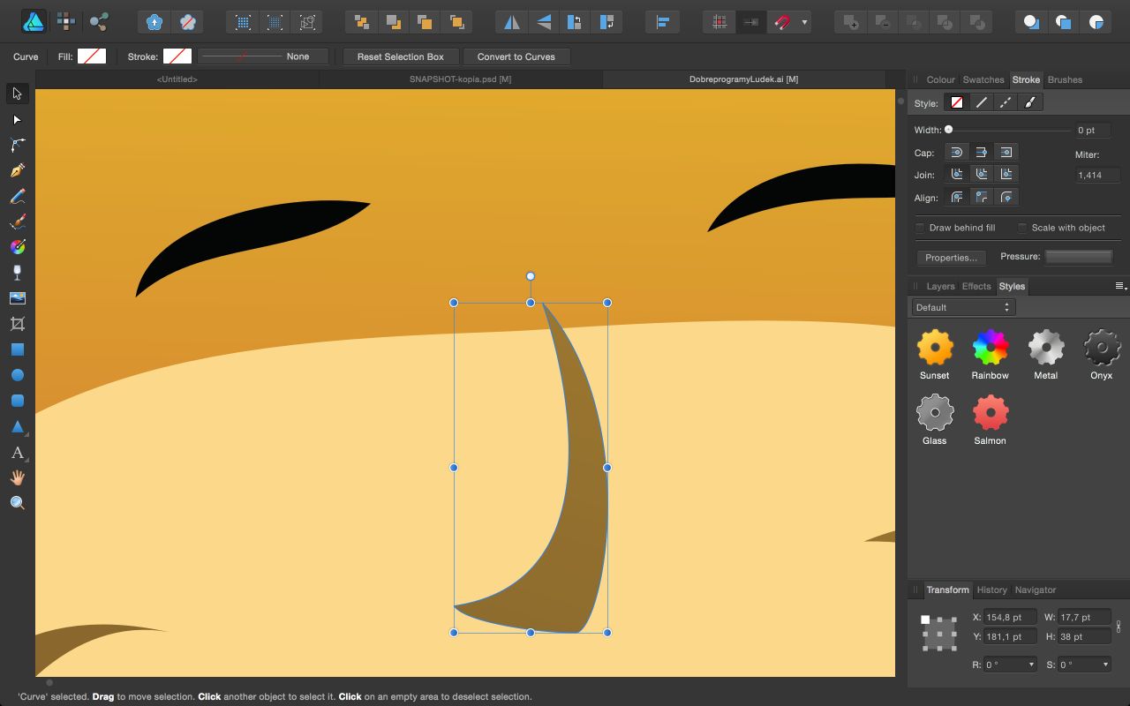The width and height of the screenshot is (1130, 706).
Task: Select the View hand tool
Action: coord(17,477)
